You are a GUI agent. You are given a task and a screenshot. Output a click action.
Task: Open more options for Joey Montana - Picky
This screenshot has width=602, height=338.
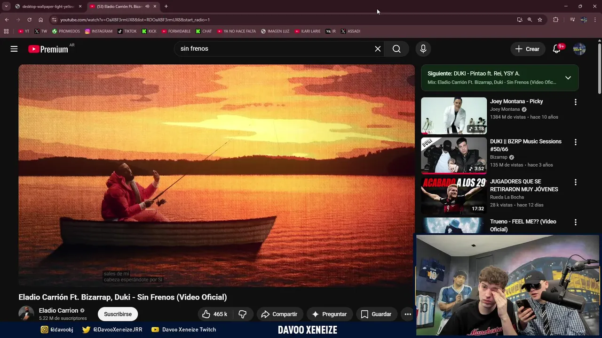click(575, 102)
